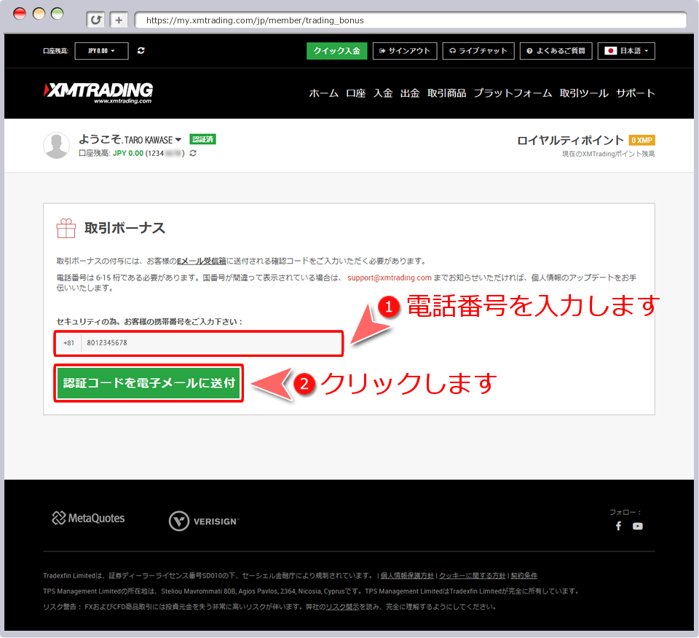The width and height of the screenshot is (699, 638).
Task: Click the 0 XMP loyalty points badge
Action: tap(641, 140)
